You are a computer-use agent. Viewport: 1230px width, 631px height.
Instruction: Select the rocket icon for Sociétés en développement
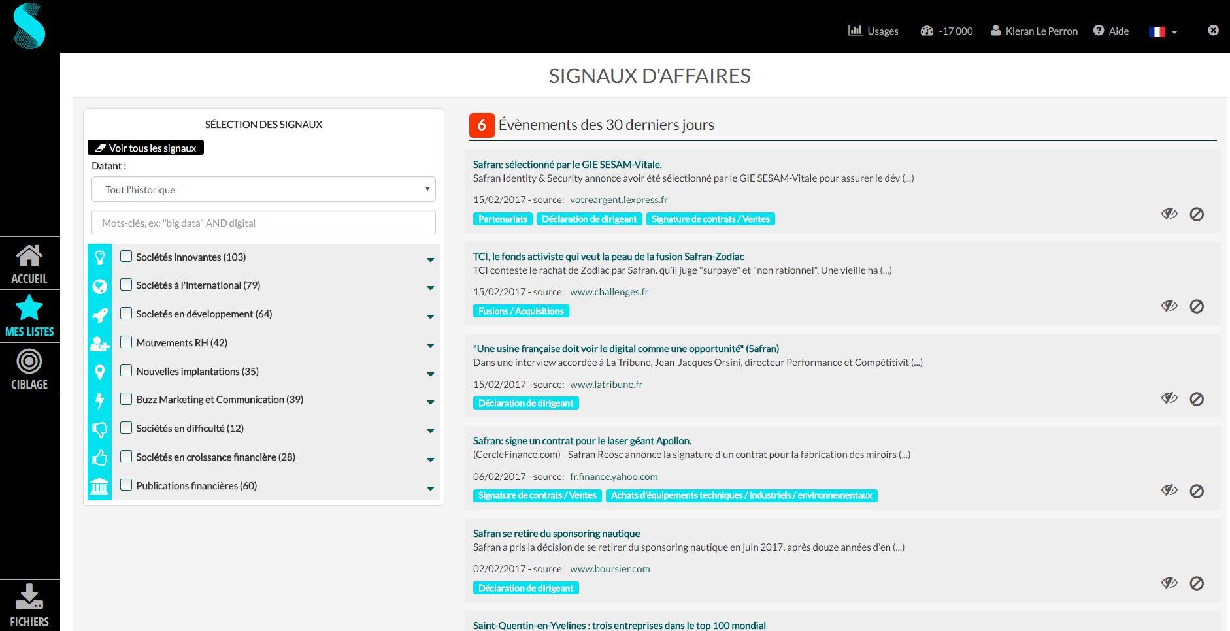pos(99,314)
